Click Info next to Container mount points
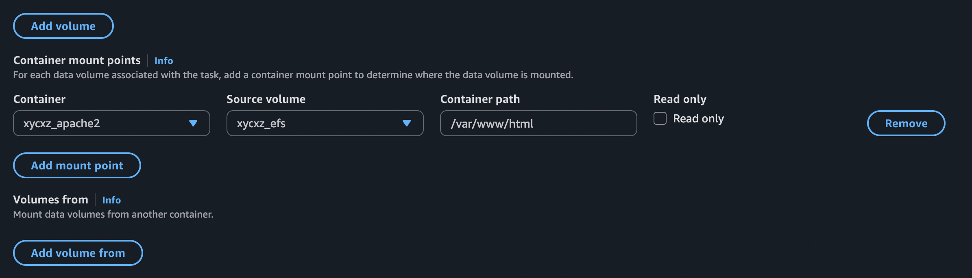The height and width of the screenshot is (278, 972). 163,61
